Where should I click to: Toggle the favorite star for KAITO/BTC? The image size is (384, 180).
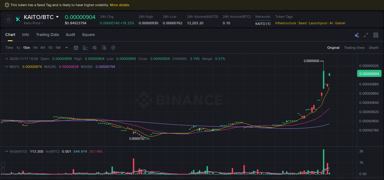click(x=9, y=19)
